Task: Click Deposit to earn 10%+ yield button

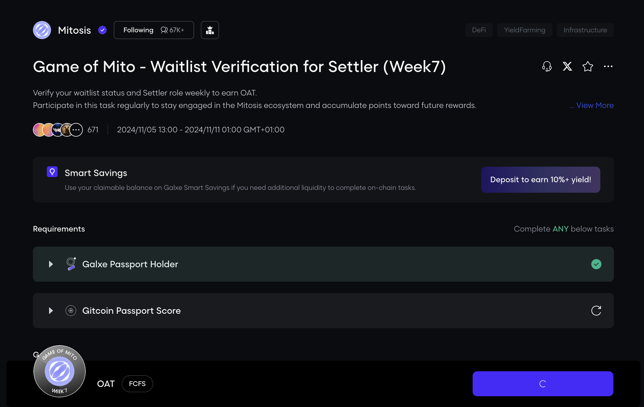Action: [540, 180]
